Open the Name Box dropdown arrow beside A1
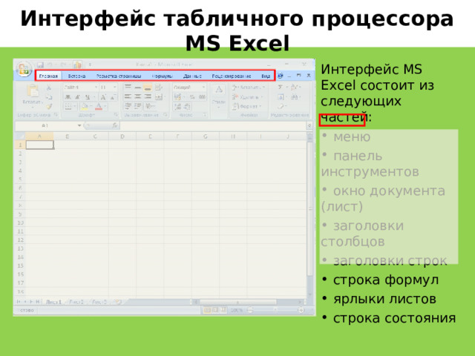475x356 pixels. (79, 125)
